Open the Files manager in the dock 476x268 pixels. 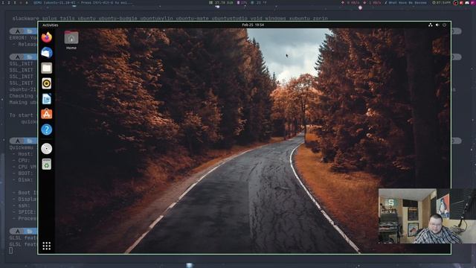pyautogui.click(x=46, y=68)
